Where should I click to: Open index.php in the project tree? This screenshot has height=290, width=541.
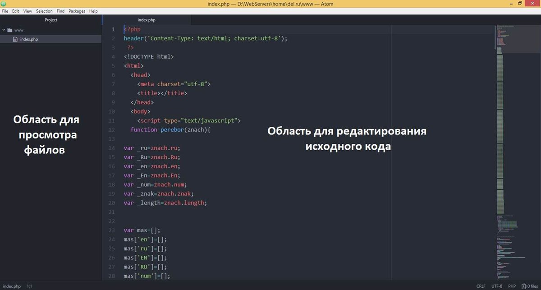[29, 39]
